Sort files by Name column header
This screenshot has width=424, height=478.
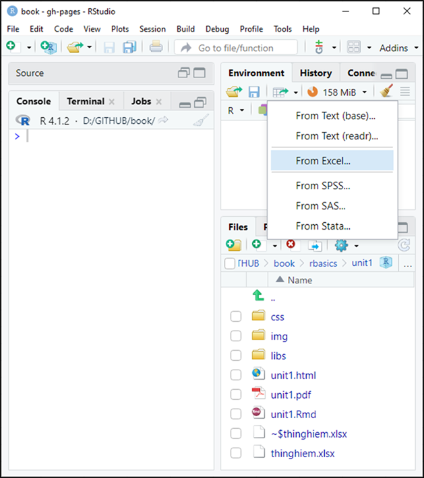[299, 280]
